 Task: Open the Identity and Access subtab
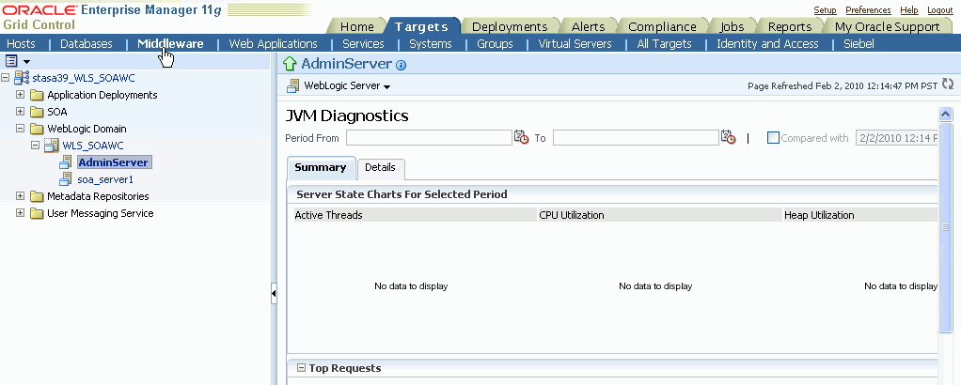pos(767,43)
